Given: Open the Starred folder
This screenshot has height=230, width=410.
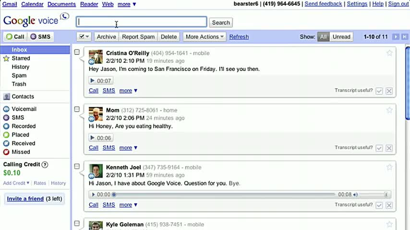Looking at the screenshot, I should click(x=21, y=58).
